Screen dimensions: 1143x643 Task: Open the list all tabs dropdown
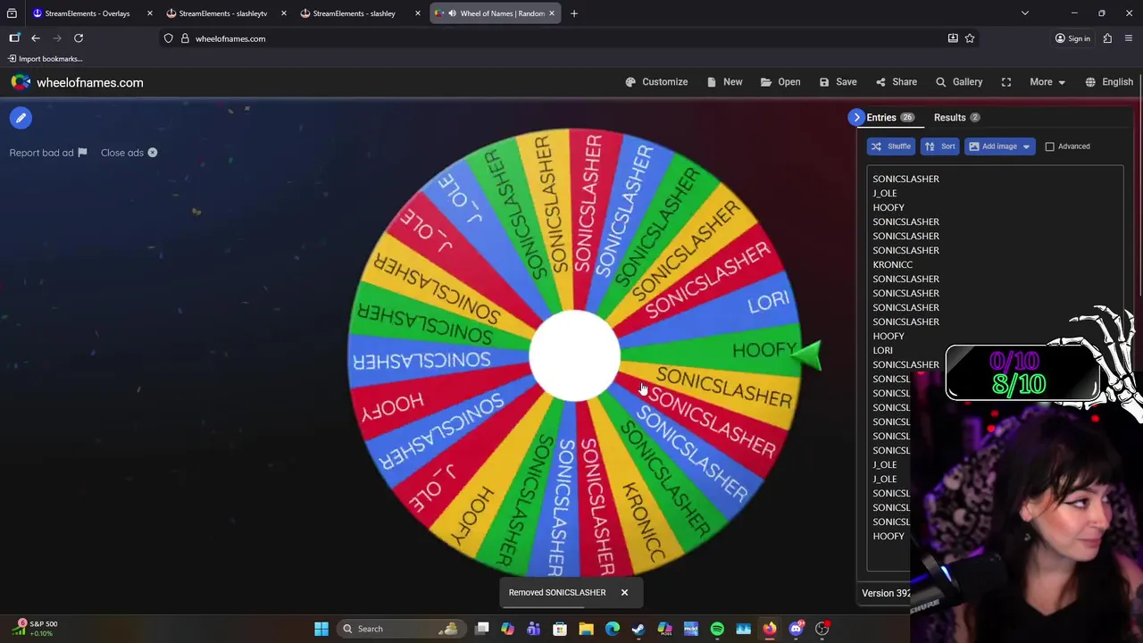coord(1025,13)
